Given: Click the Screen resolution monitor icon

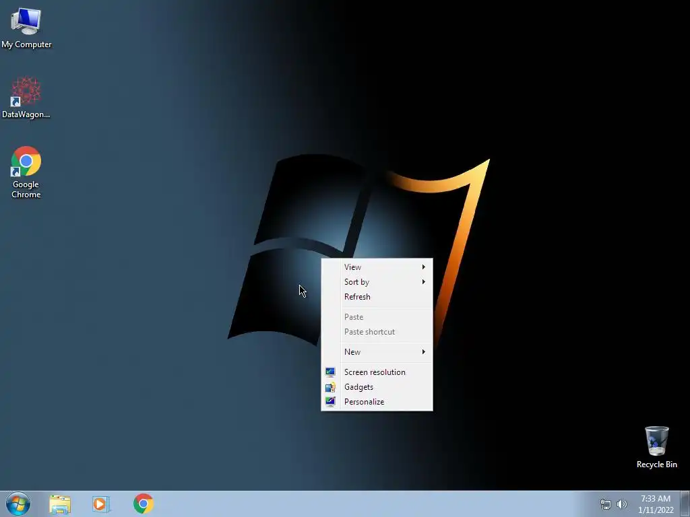Looking at the screenshot, I should coord(330,372).
